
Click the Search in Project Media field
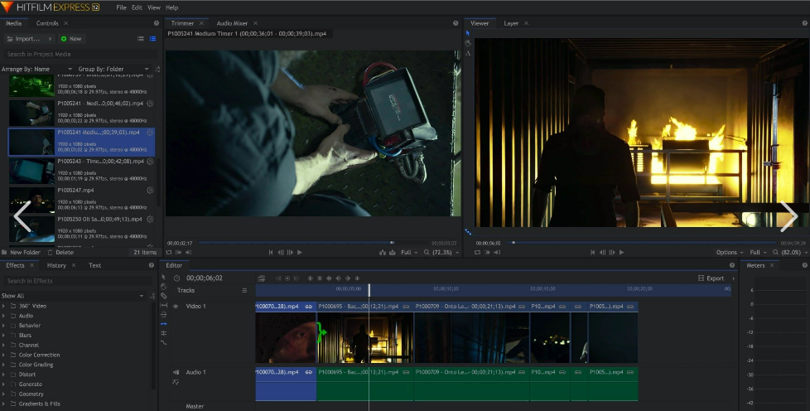coord(80,54)
